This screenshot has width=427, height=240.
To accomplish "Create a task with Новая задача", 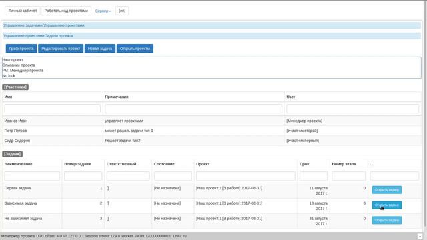I will click(x=100, y=49).
